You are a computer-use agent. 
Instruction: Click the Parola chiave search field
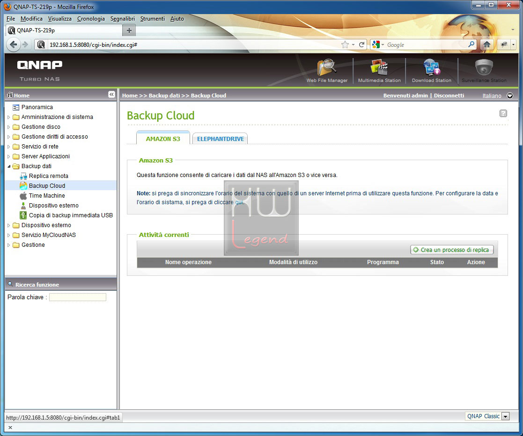point(78,297)
